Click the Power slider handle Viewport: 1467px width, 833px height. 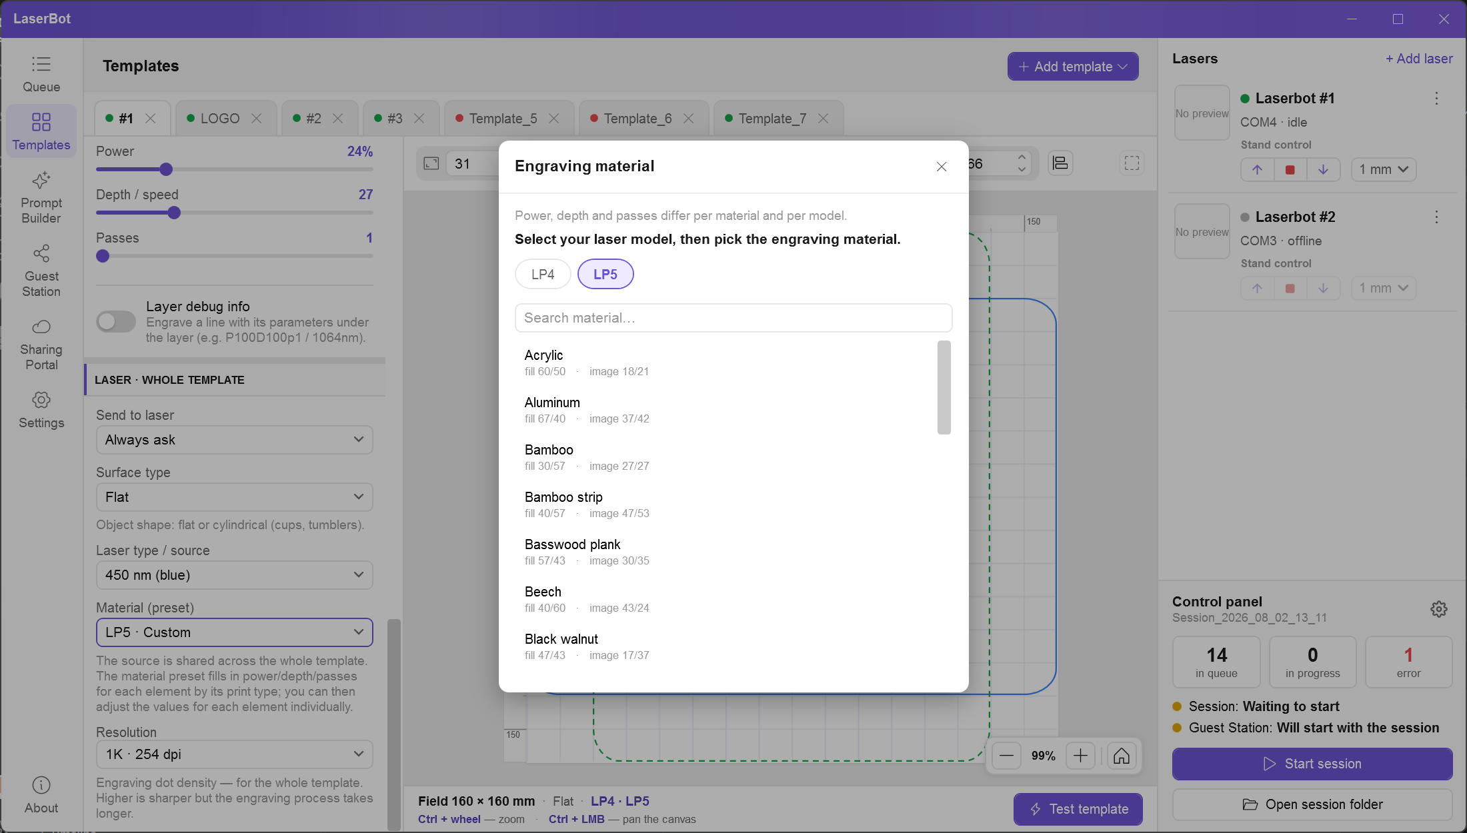167,169
